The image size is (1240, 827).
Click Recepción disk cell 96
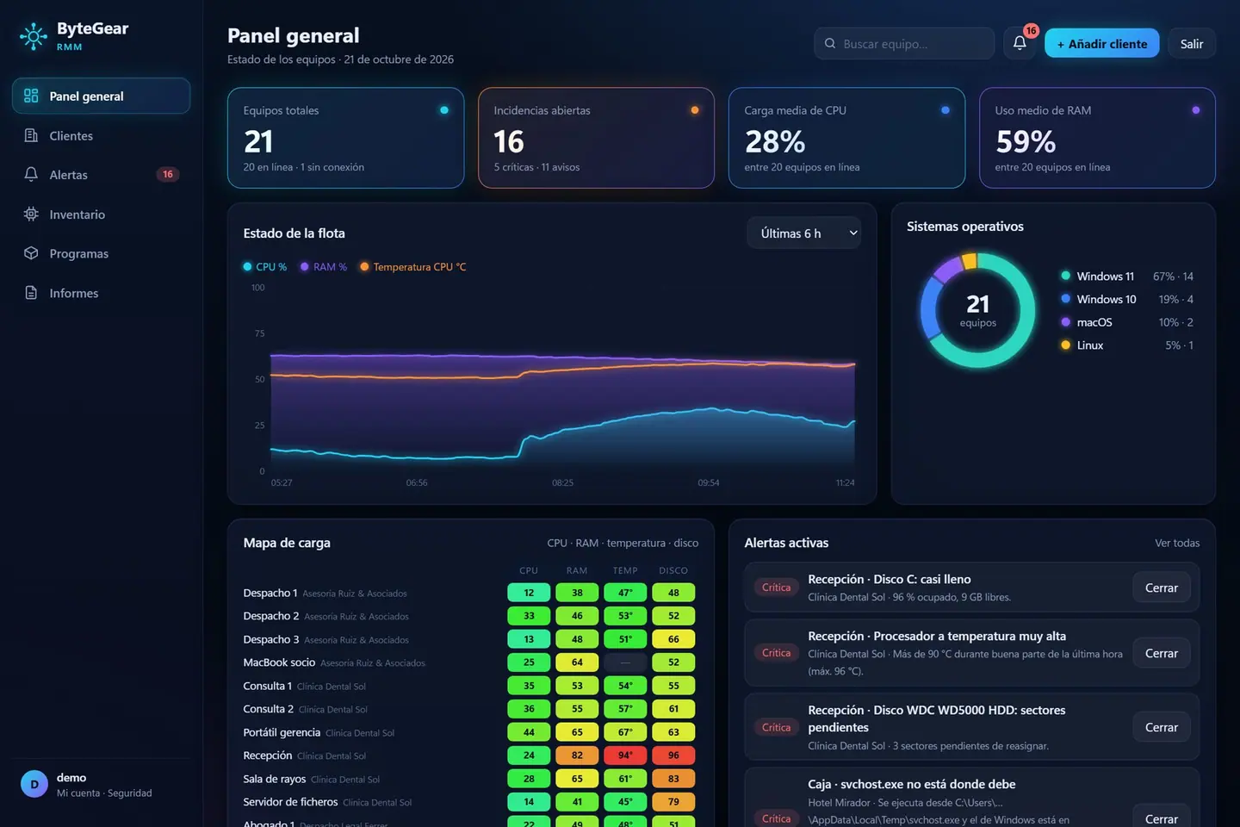coord(673,755)
